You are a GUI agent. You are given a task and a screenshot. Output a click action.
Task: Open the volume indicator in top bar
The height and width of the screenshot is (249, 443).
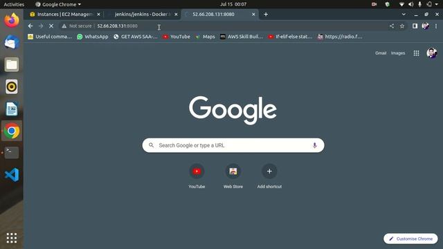click(410, 4)
